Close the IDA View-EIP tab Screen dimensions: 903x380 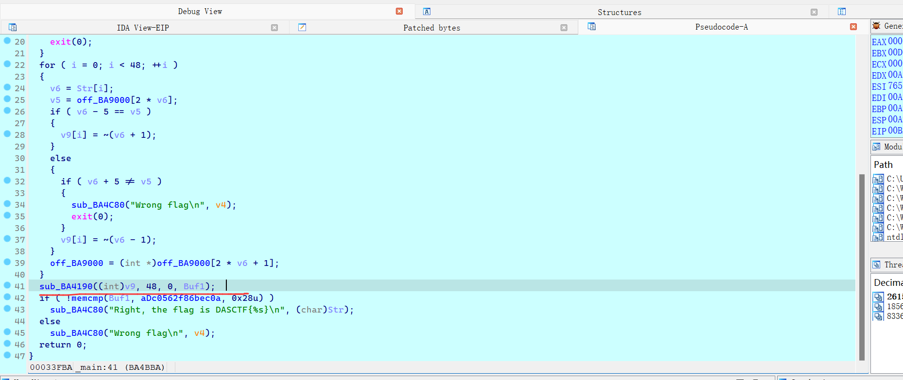coord(274,28)
